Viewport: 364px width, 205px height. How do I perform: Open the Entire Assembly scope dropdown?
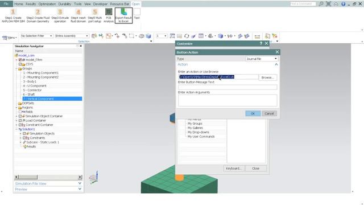pos(72,36)
